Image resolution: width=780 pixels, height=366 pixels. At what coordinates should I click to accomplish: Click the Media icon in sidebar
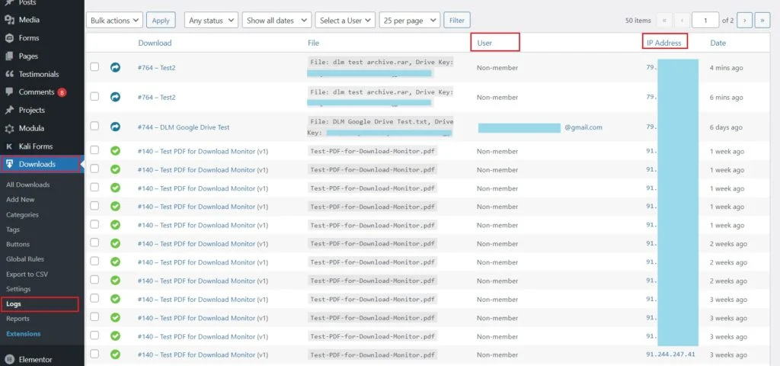(9, 20)
